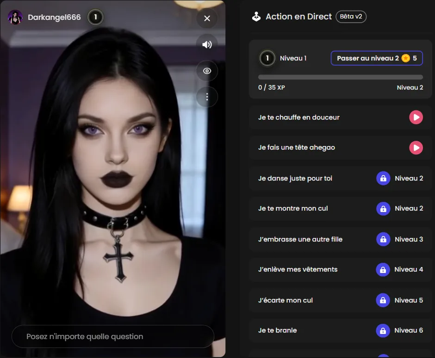Click the Niveau 2 label under progress bar
The image size is (435, 358).
(x=410, y=87)
